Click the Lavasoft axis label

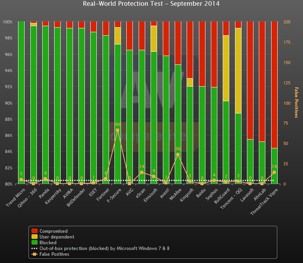247,195
